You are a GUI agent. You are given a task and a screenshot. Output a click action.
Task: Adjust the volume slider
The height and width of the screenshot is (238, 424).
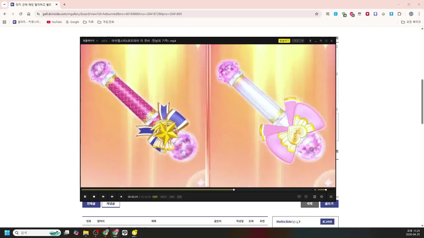326,190
